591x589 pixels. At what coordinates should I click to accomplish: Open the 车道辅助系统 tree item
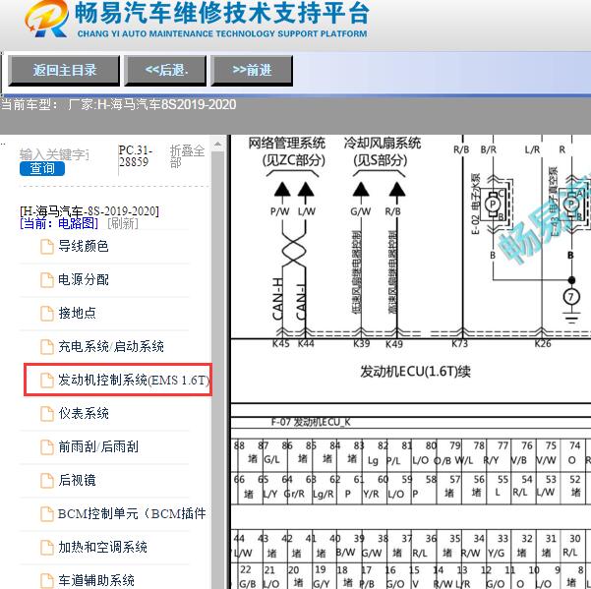pyautogui.click(x=96, y=580)
